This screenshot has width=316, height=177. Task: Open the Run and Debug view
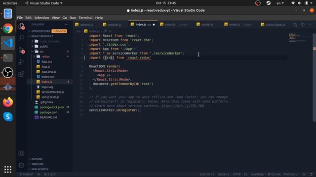coord(21,62)
